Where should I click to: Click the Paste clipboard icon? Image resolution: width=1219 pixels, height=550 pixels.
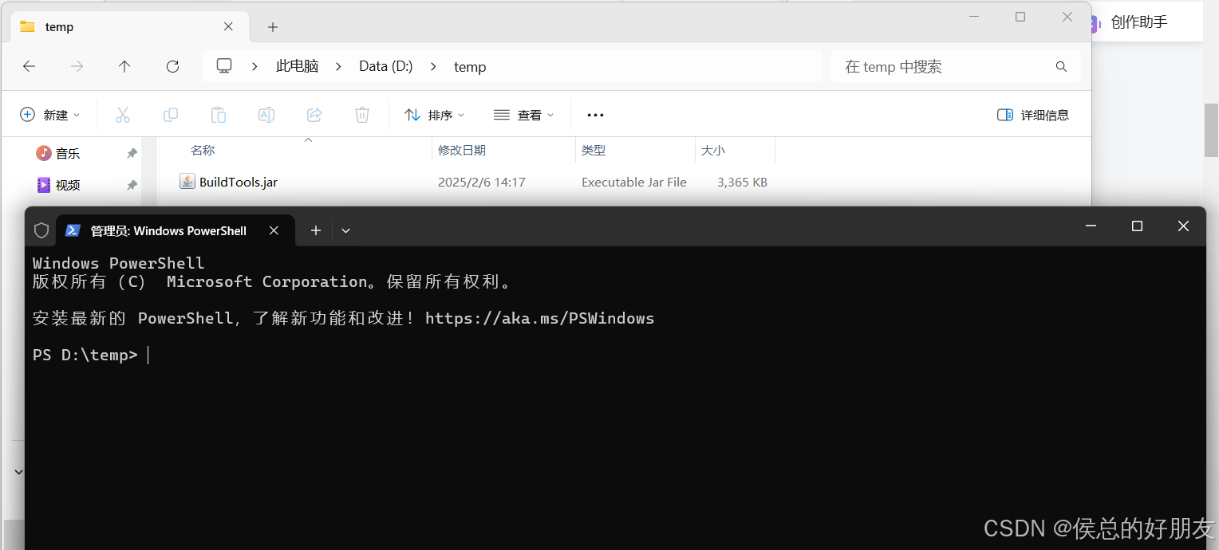[218, 115]
